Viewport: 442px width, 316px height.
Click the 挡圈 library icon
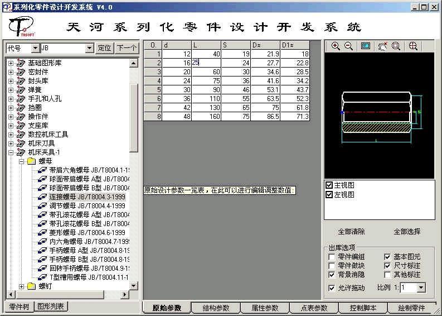tap(21, 108)
